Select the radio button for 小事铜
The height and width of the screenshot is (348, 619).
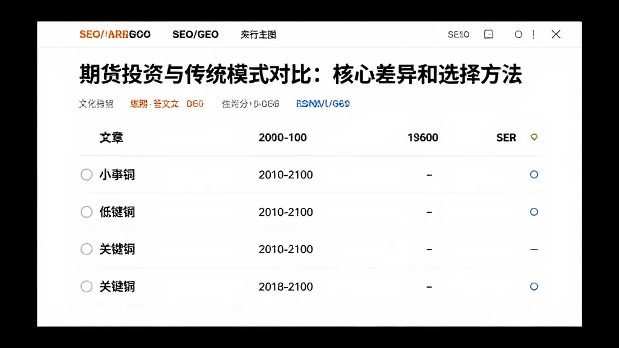point(86,175)
